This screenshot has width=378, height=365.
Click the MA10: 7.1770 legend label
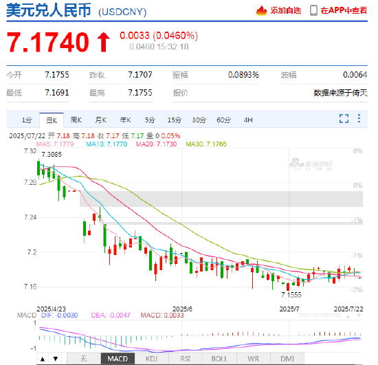click(x=107, y=144)
